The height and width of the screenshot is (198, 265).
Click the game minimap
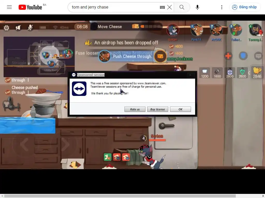click(x=39, y=57)
